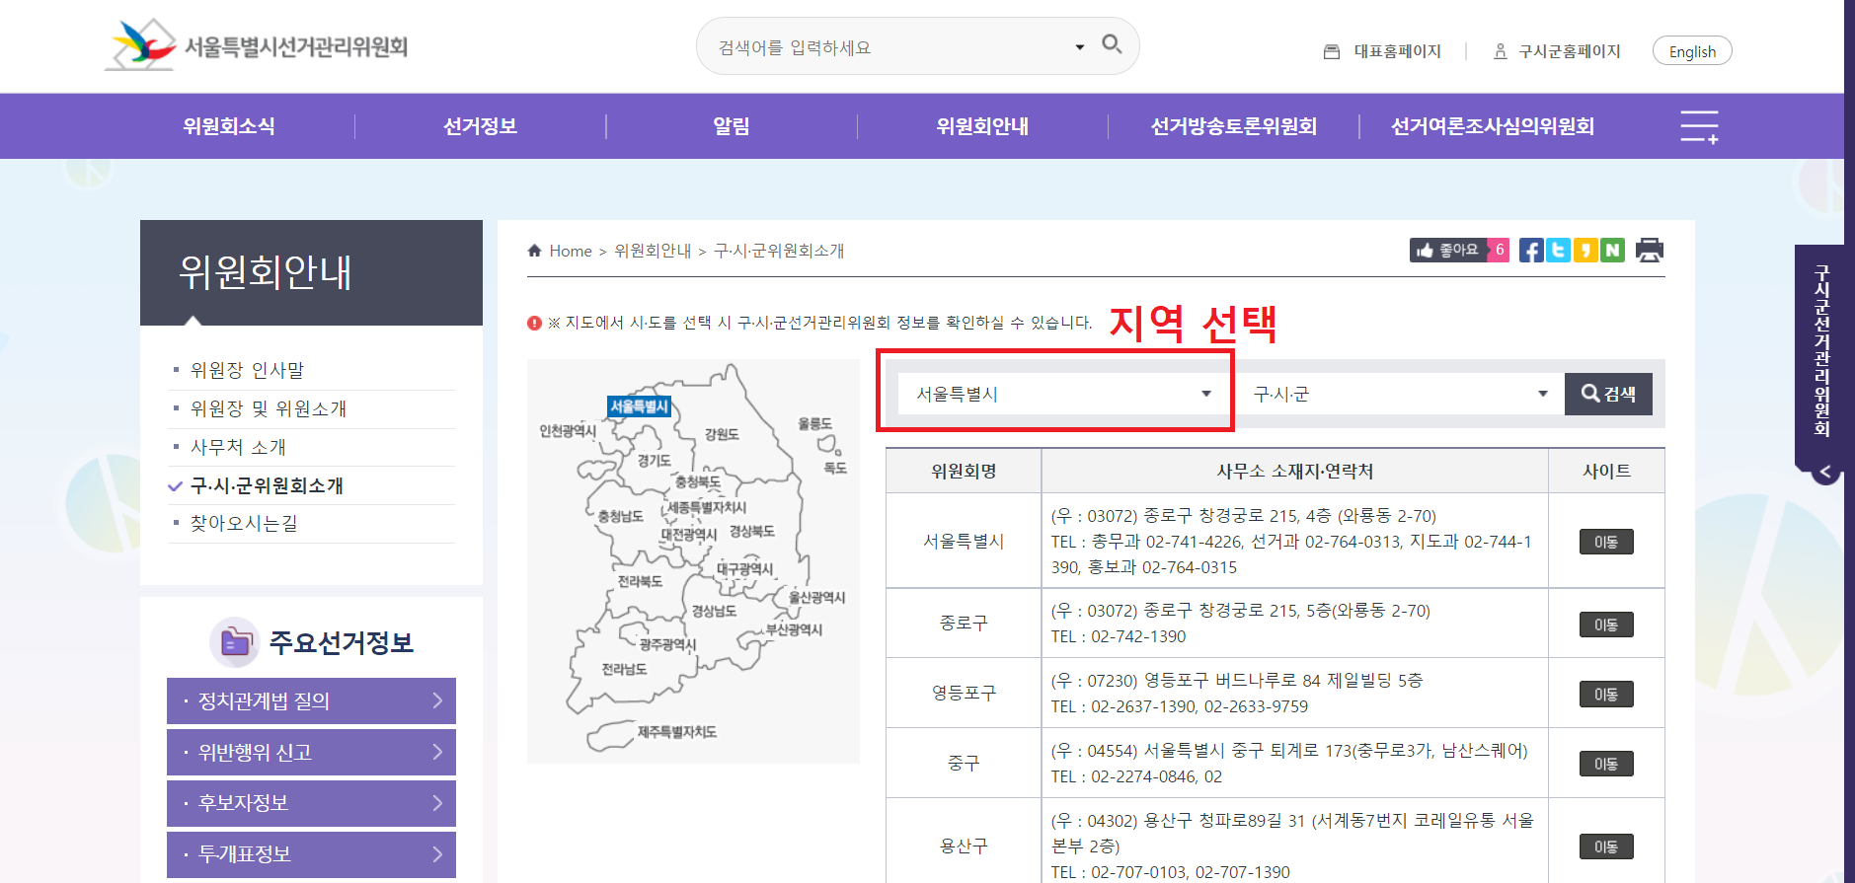Open the search category dropdown arrow
Image resolution: width=1855 pixels, height=883 pixels.
1080,46
